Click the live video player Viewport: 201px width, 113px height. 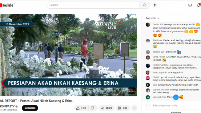click(x=69, y=55)
